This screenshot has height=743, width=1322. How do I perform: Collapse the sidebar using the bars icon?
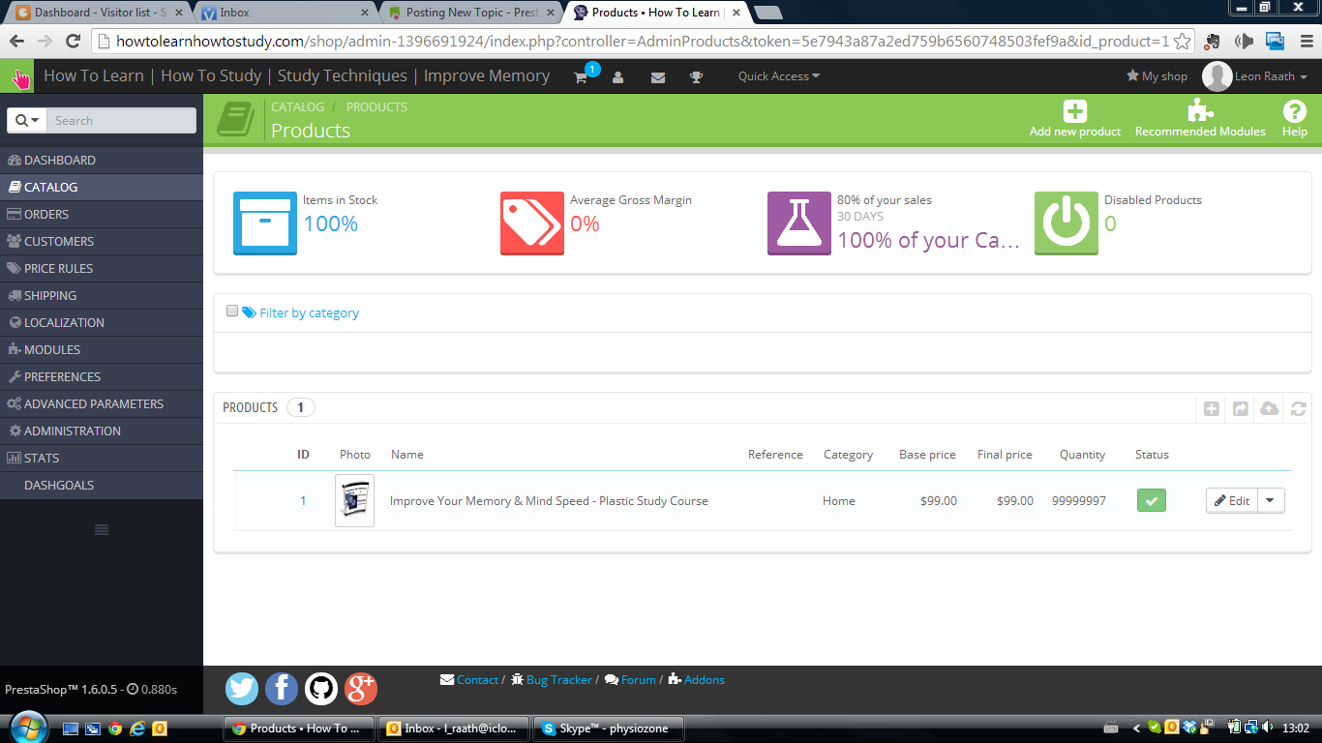(x=101, y=529)
